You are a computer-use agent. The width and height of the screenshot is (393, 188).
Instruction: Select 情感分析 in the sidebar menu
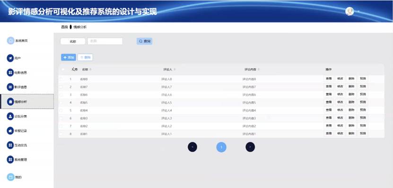point(27,102)
